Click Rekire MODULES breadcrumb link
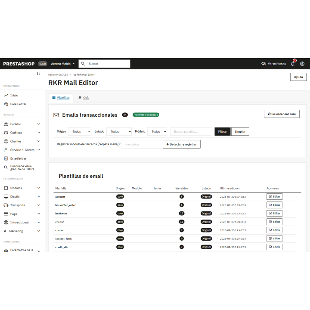310x310 pixels. click(x=58, y=75)
